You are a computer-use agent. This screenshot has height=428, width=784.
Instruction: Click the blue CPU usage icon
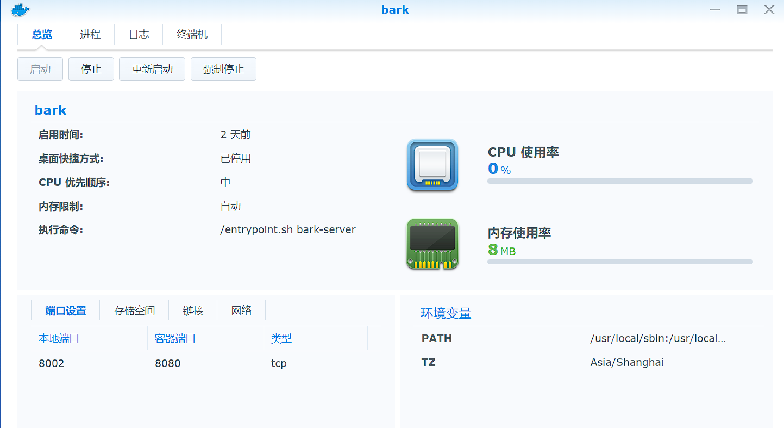[x=431, y=165]
